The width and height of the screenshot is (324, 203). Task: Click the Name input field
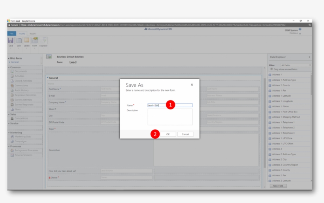pyautogui.click(x=170, y=105)
